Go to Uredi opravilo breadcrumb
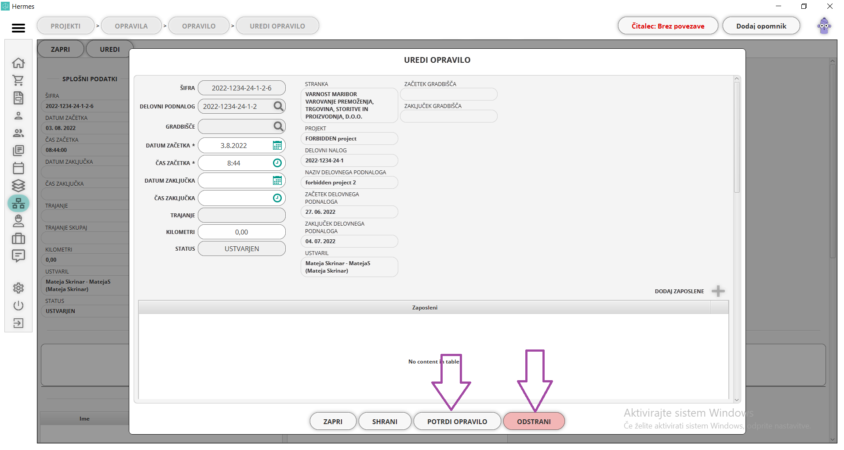844x450 pixels. 277,26
